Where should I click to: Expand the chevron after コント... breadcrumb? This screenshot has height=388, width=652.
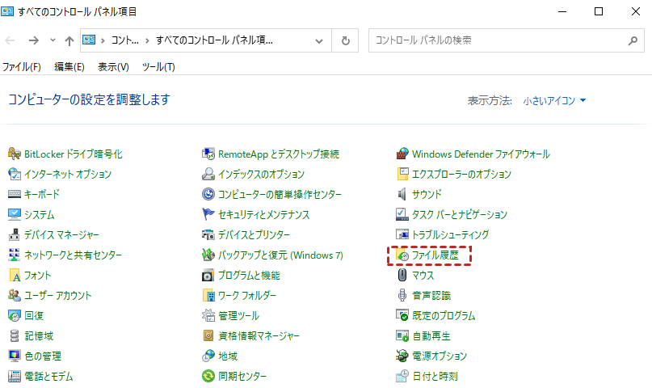[x=147, y=40]
